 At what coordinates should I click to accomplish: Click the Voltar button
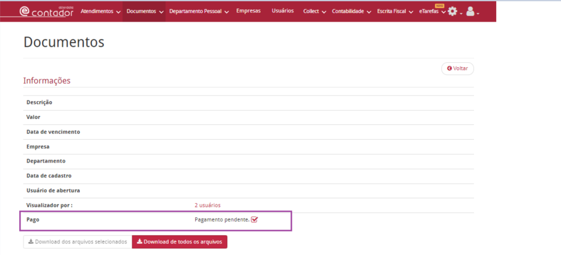[x=458, y=68]
